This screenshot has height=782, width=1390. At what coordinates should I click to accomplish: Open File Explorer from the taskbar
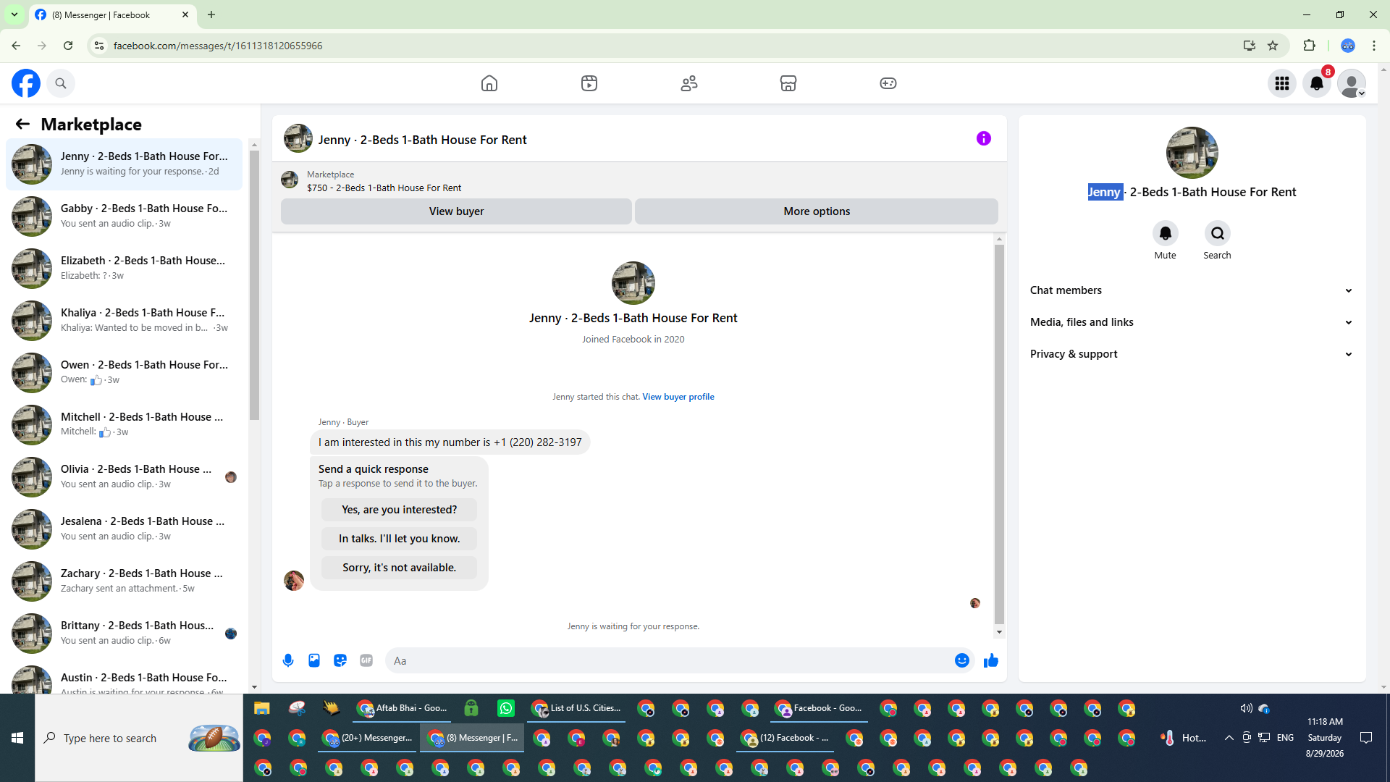(x=261, y=708)
